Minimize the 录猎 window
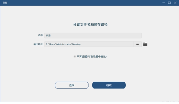 [x=164, y=3]
